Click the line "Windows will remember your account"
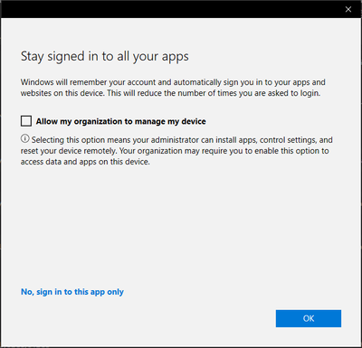 173,82
